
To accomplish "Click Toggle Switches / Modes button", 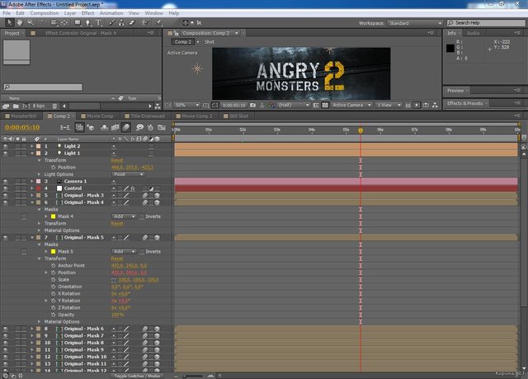I will 137,376.
